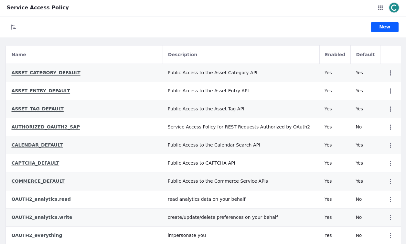
Task: Open the CAPTCHA_DEFAULT policy link
Action: pyautogui.click(x=35, y=163)
